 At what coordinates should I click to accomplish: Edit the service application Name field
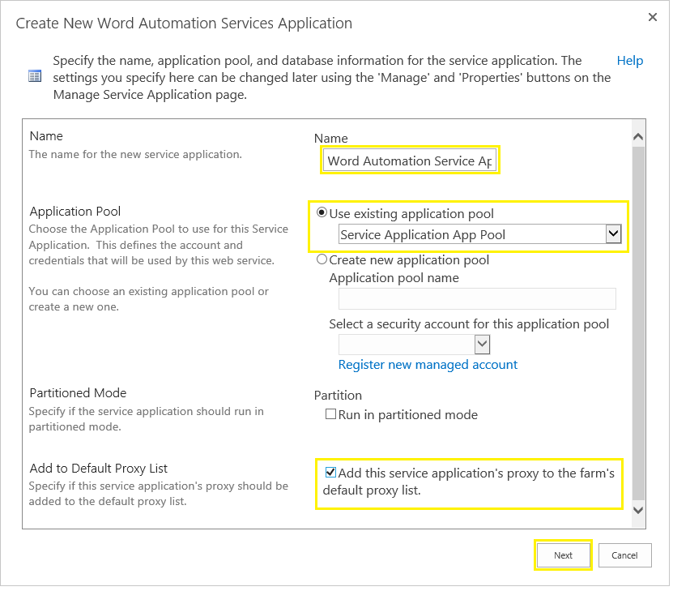click(x=410, y=161)
